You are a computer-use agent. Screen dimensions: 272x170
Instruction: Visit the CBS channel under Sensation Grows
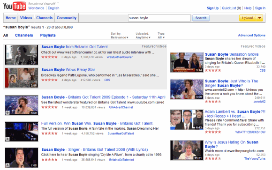tap(263, 71)
